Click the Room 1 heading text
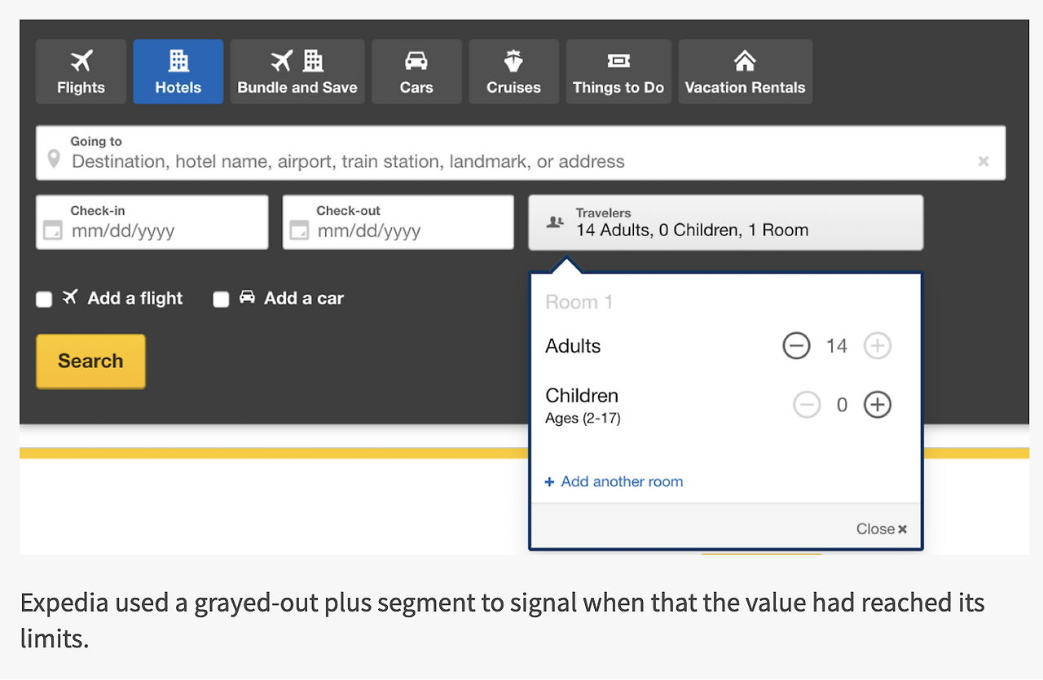Screen dimensions: 1043x680 (579, 302)
